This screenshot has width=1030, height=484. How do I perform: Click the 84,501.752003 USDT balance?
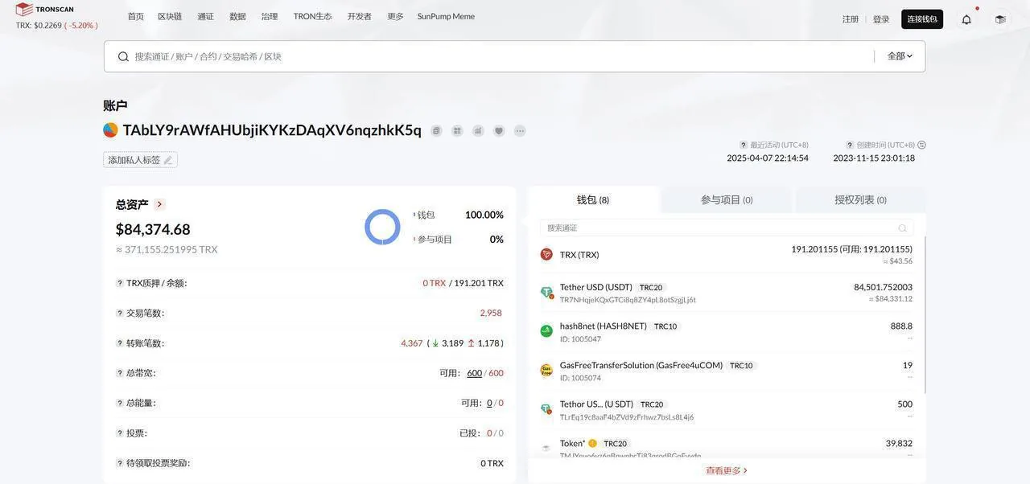click(884, 287)
